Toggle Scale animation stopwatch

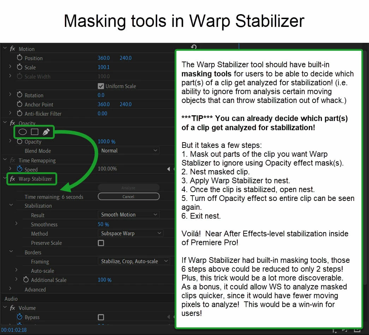pos(19,67)
